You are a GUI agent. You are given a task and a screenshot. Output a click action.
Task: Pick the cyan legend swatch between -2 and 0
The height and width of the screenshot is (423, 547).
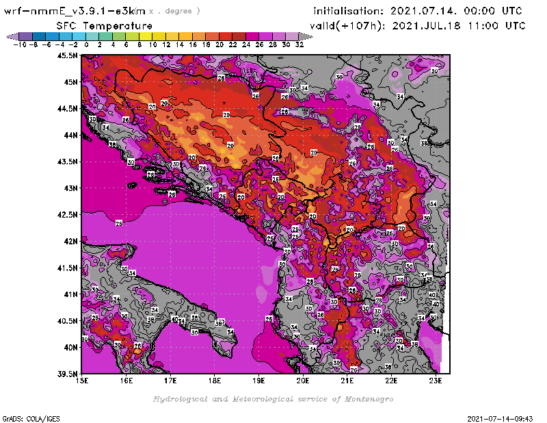(x=79, y=36)
